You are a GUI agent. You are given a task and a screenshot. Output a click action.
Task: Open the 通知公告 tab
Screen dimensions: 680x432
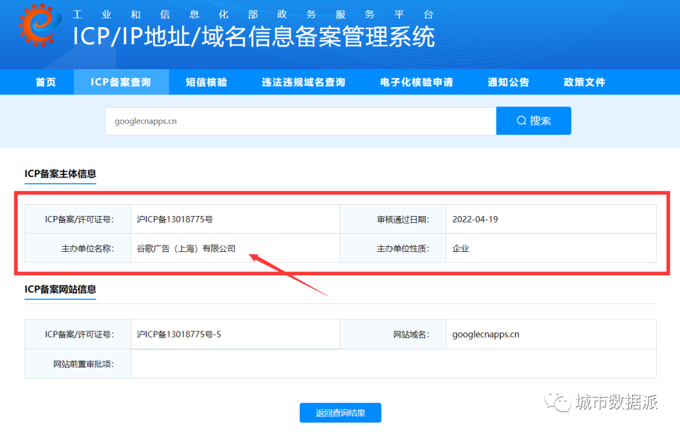click(508, 82)
